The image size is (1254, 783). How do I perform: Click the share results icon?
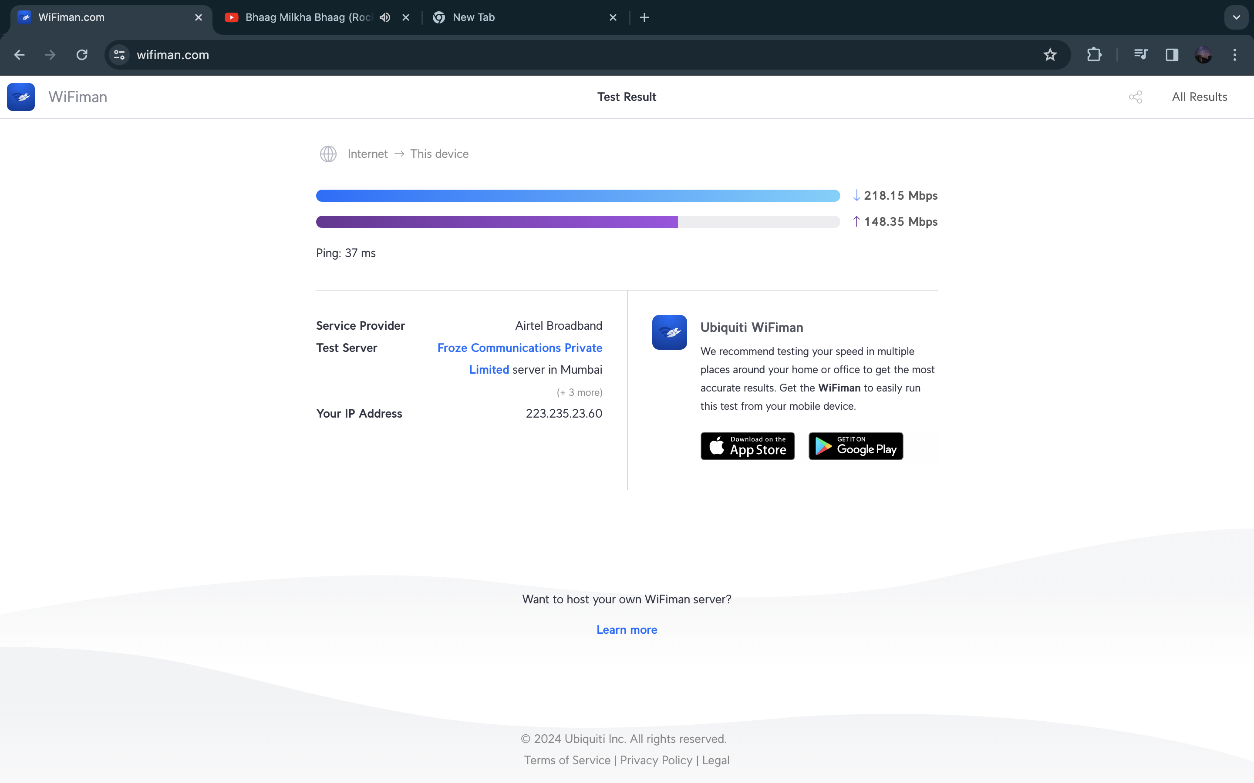click(1135, 97)
